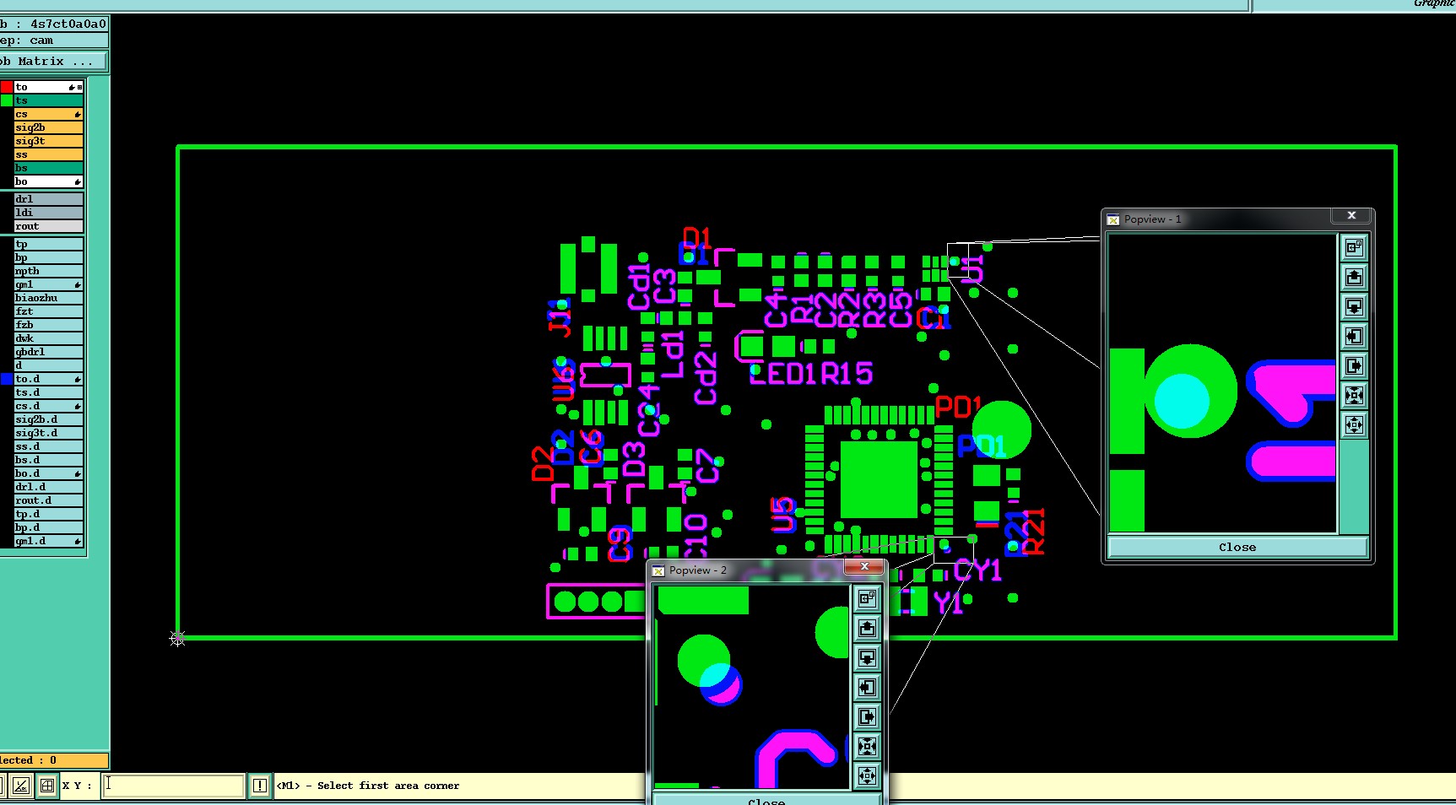1456x805 pixels.
Task: Select the fzb layer row
Action: click(x=49, y=325)
